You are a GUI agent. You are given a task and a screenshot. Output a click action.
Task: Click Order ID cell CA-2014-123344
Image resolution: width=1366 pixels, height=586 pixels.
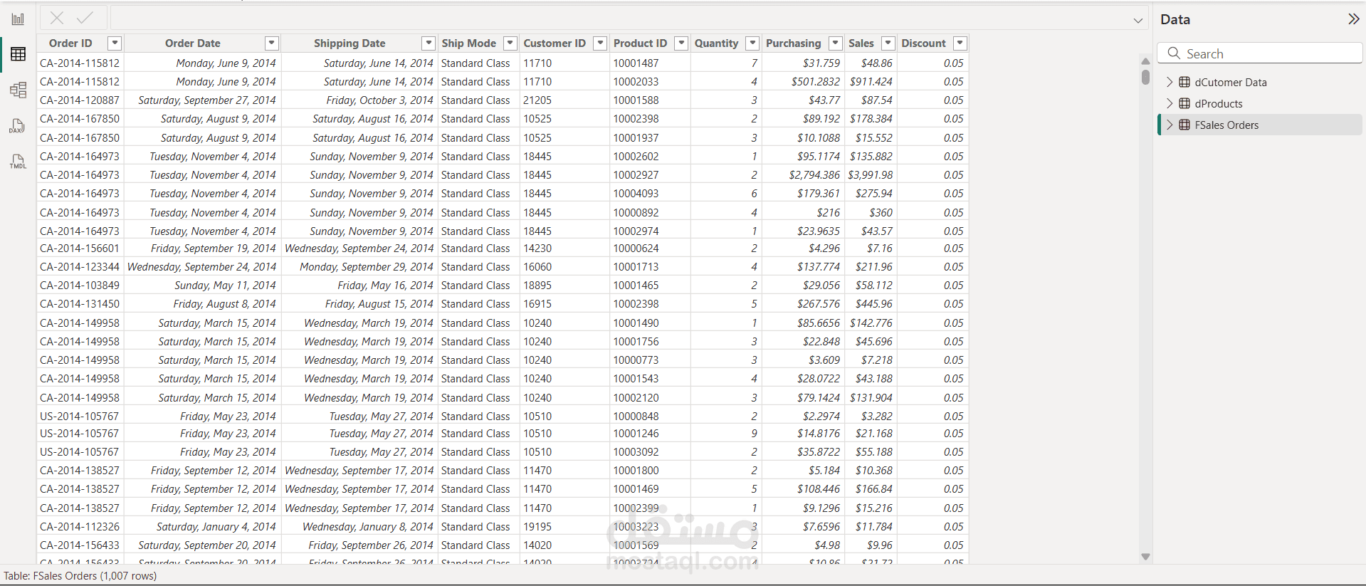[80, 267]
